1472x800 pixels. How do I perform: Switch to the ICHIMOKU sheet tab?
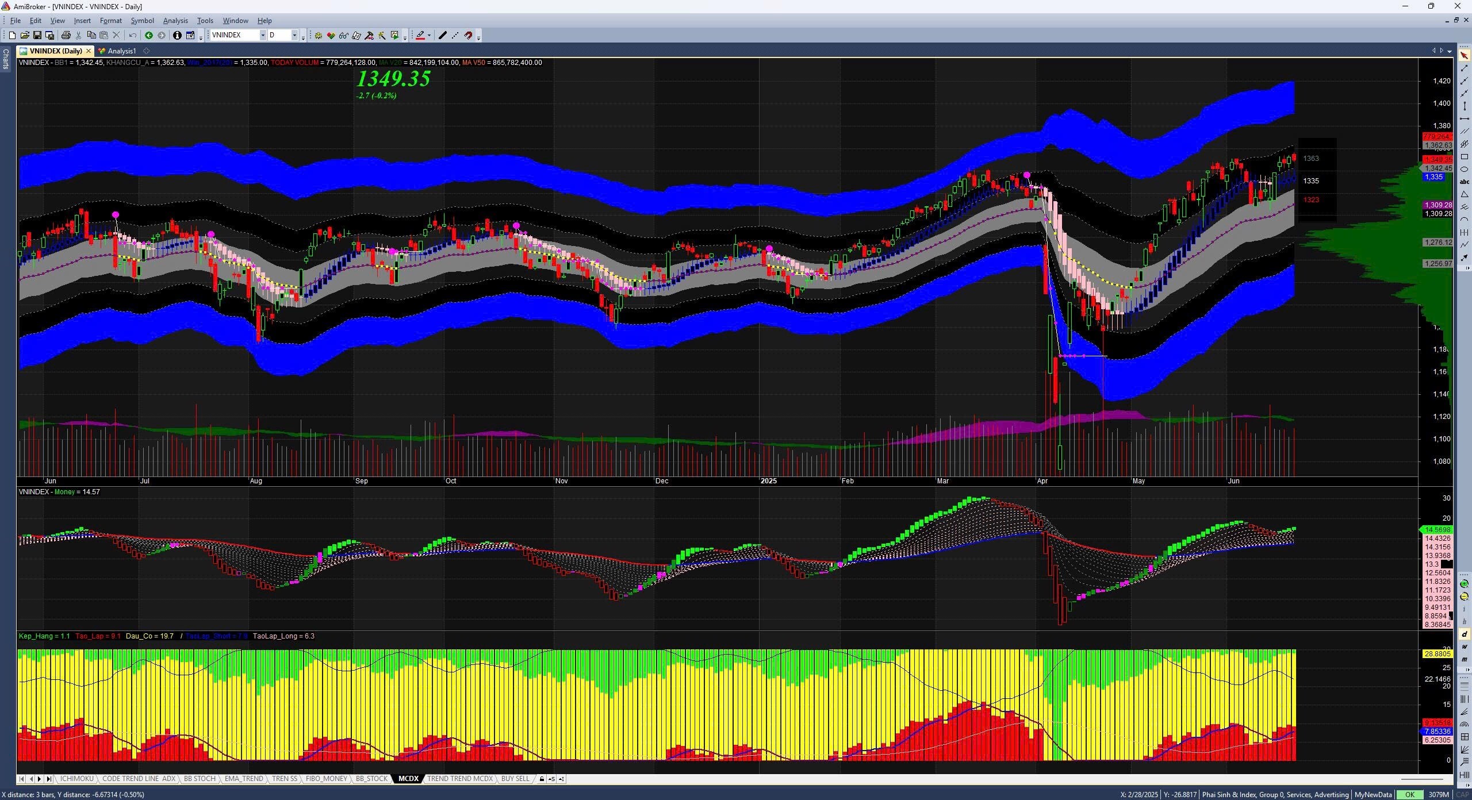(76, 779)
